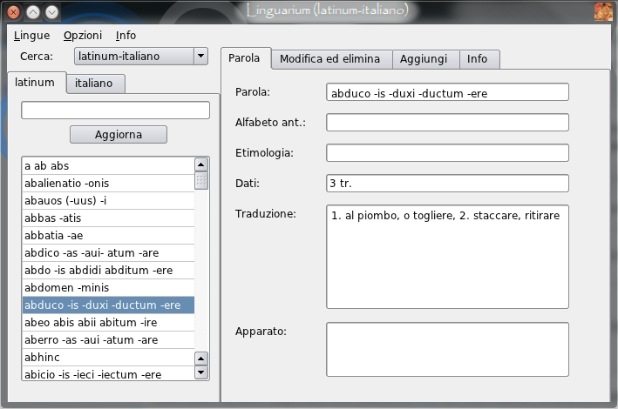Screen dimensions: 618x409
Task: Open the Info menu in menu bar
Action: tap(126, 36)
